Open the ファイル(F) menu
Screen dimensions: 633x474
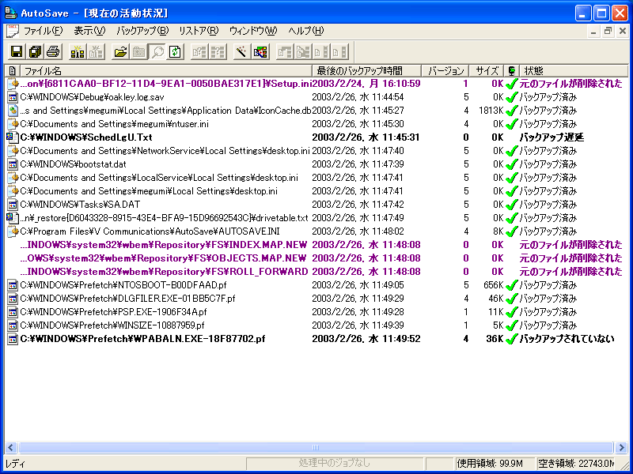click(x=44, y=31)
